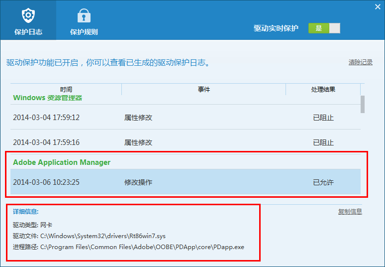Toggle the 驱动实时保护 switch off
The image size is (385, 267).
pos(324,28)
